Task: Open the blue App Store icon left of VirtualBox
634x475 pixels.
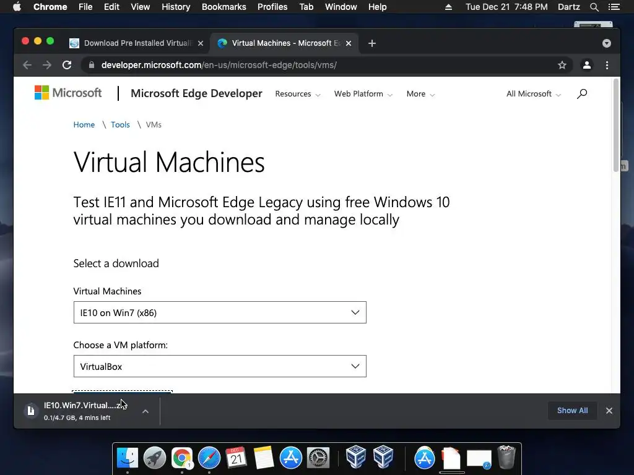Action: point(291,458)
